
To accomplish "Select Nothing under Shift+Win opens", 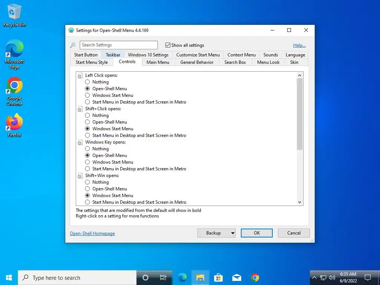I will 88,182.
